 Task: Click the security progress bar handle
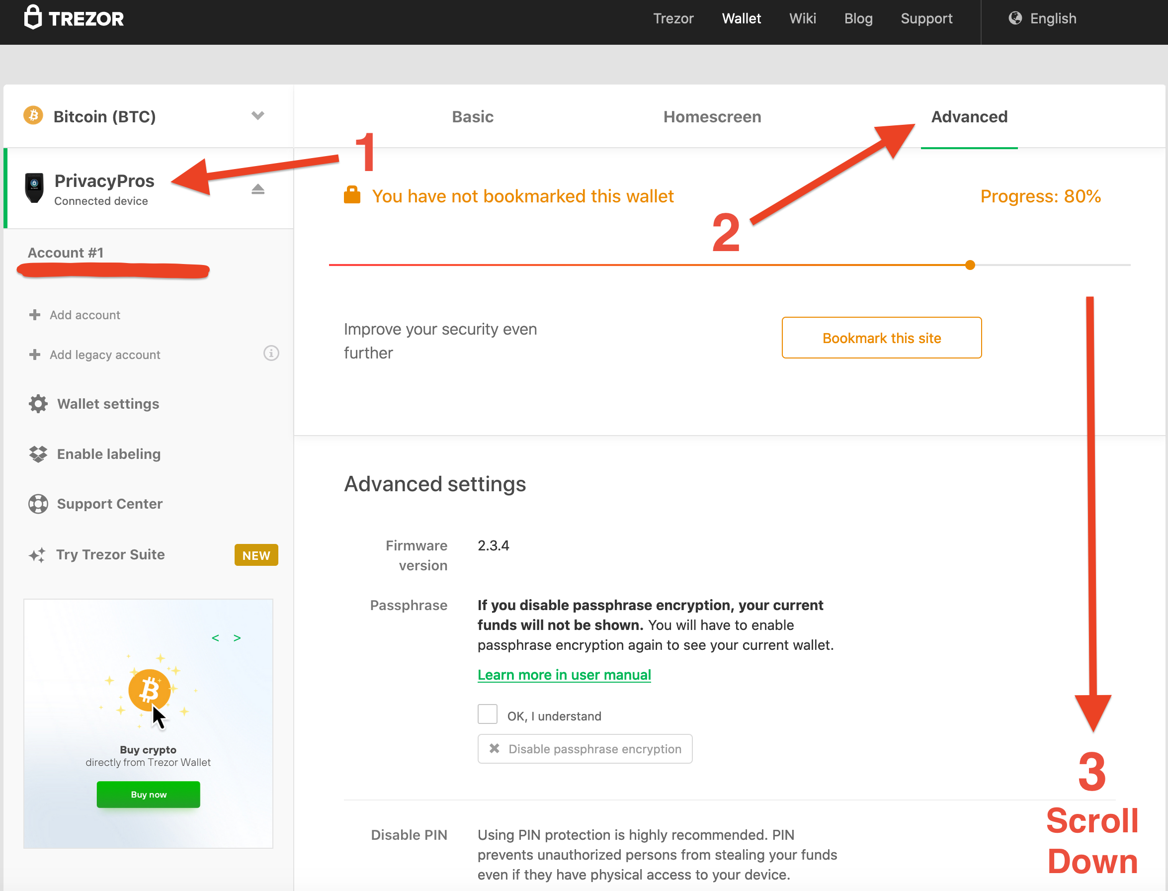pyautogui.click(x=970, y=265)
